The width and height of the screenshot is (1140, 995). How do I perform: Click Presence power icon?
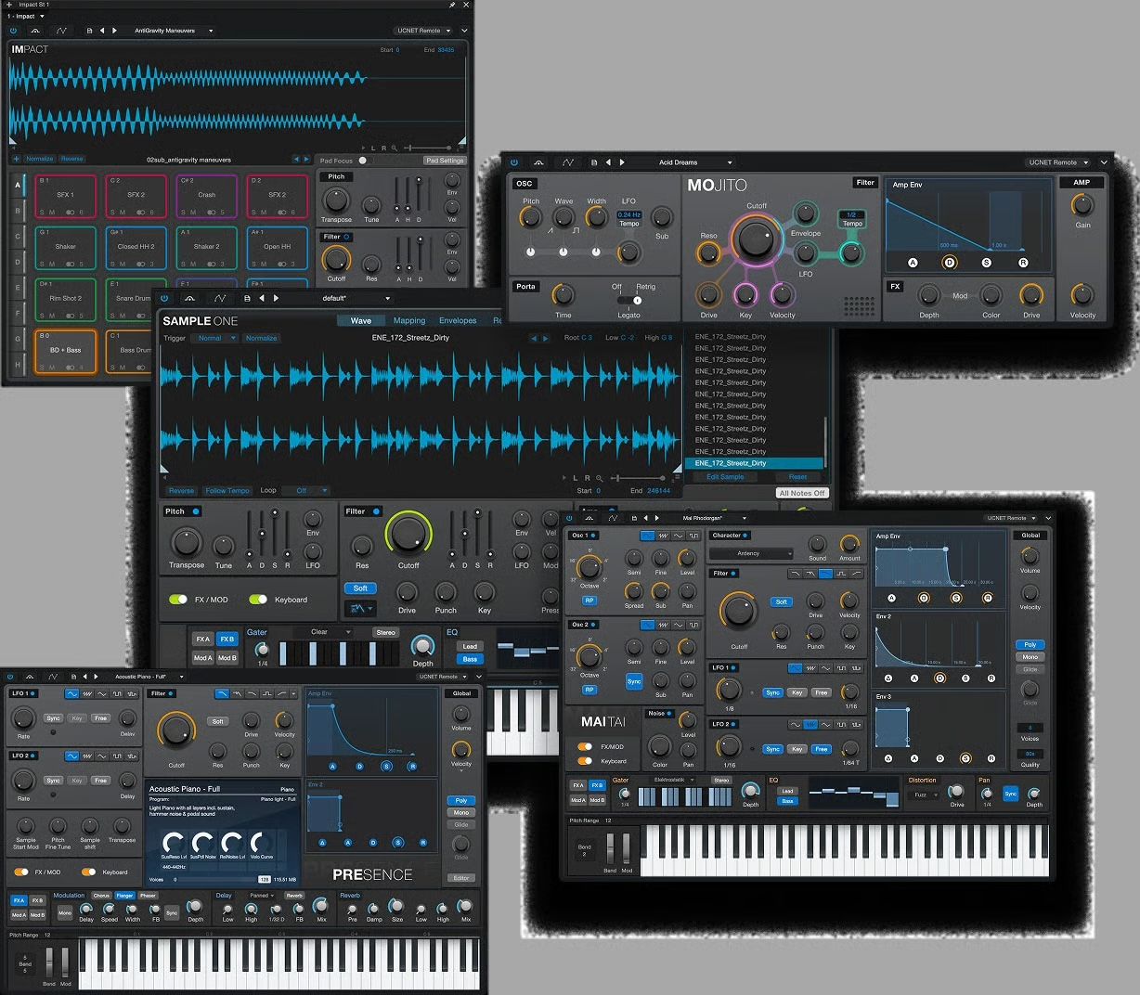click(11, 677)
